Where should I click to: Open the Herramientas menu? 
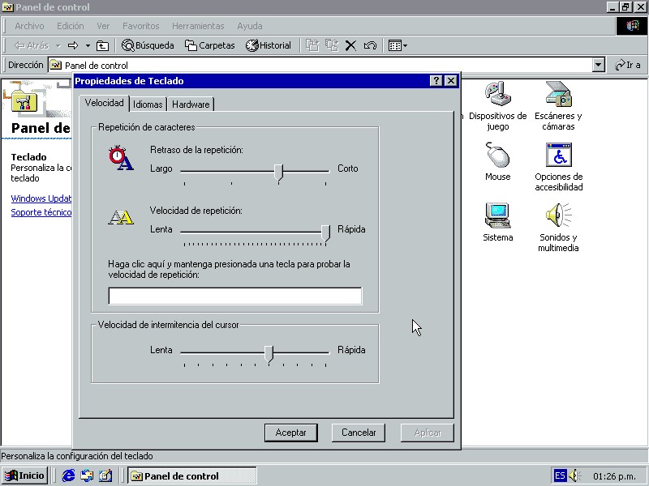tap(198, 26)
